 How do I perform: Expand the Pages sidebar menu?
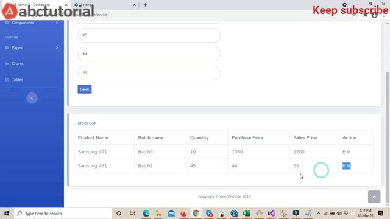(32, 47)
